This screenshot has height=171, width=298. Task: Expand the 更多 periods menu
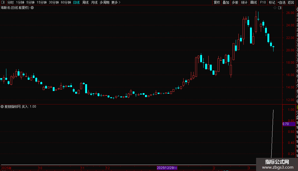point(116,2)
